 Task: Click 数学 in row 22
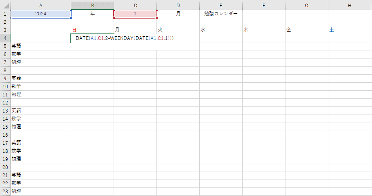(40, 183)
